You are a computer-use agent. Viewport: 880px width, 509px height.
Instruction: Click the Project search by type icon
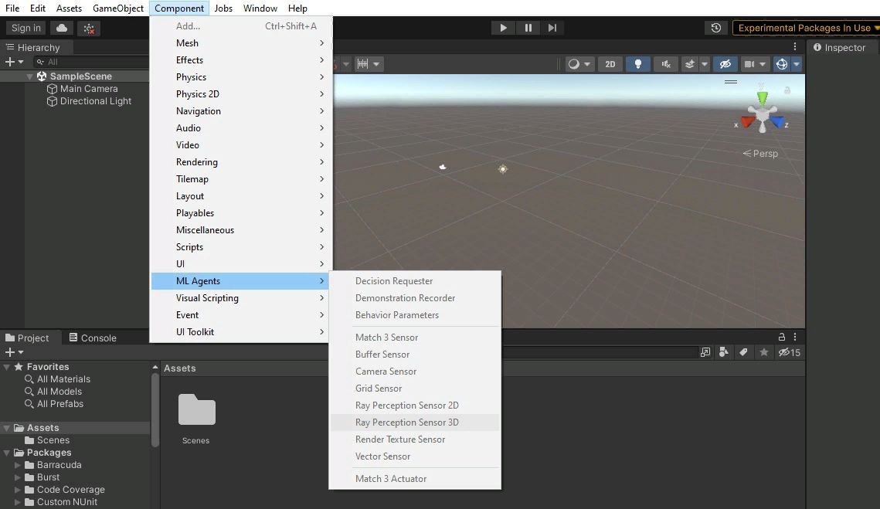click(x=724, y=352)
